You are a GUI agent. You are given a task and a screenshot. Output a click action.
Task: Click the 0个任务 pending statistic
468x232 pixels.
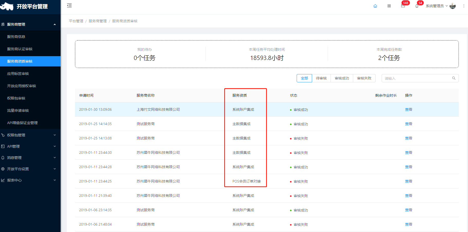click(145, 58)
